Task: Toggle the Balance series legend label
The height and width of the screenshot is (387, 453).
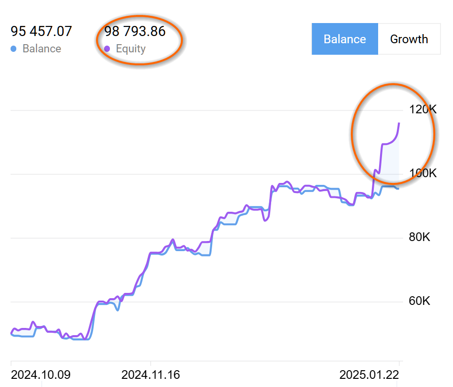Action: point(42,49)
